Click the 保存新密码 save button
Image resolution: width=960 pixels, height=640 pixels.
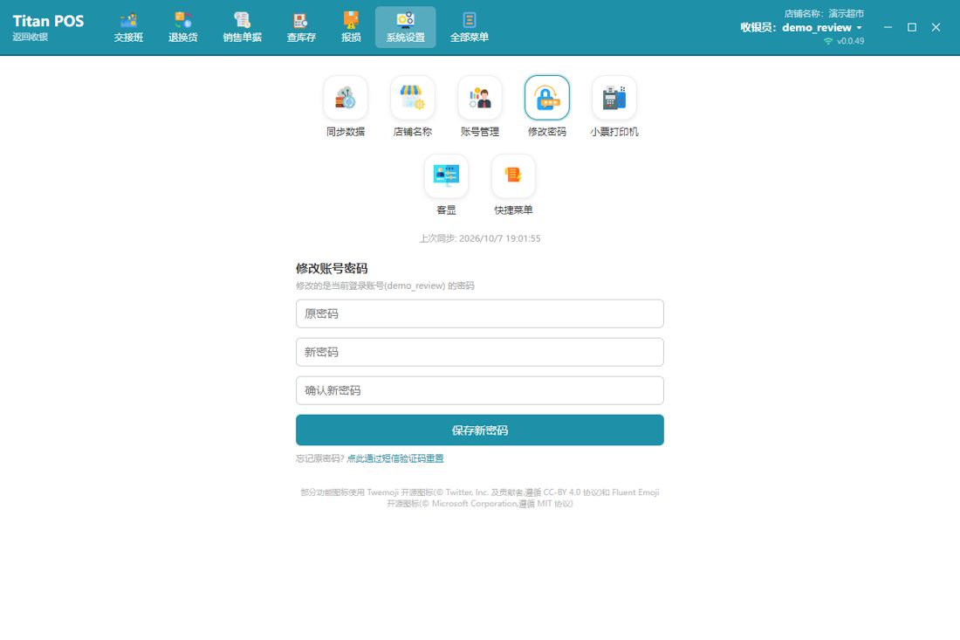tap(479, 430)
